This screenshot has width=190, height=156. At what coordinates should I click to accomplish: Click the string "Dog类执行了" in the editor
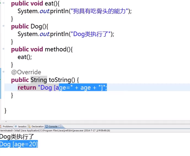pyautogui.click(x=90, y=34)
